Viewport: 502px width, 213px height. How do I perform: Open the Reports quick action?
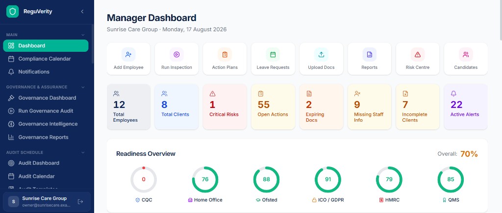(x=370, y=59)
